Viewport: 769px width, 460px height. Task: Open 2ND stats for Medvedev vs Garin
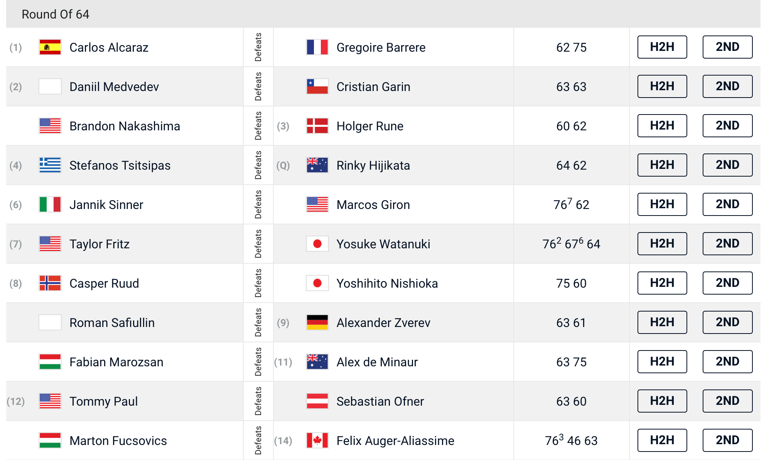tap(727, 86)
